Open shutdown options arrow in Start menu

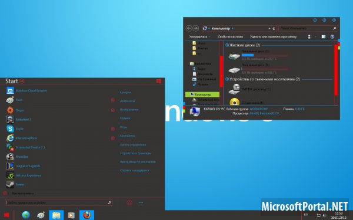141,202
